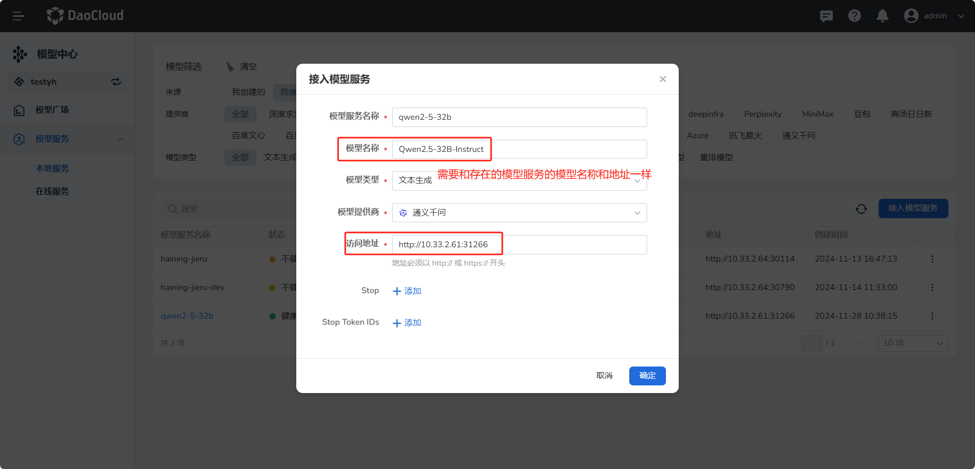Go to next page arrow

(861, 343)
